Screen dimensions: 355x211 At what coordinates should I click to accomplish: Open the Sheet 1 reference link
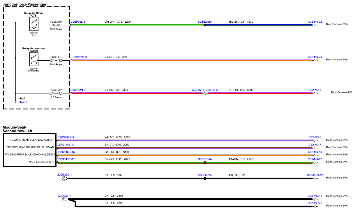pyautogui.click(x=22, y=102)
